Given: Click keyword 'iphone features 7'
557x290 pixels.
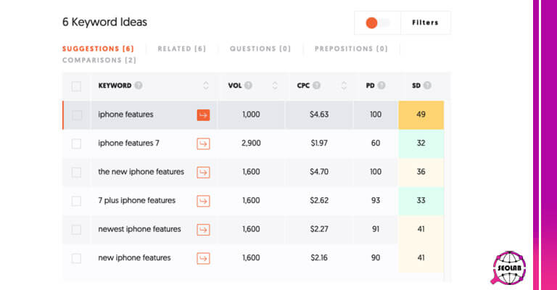Looking at the screenshot, I should tap(128, 144).
